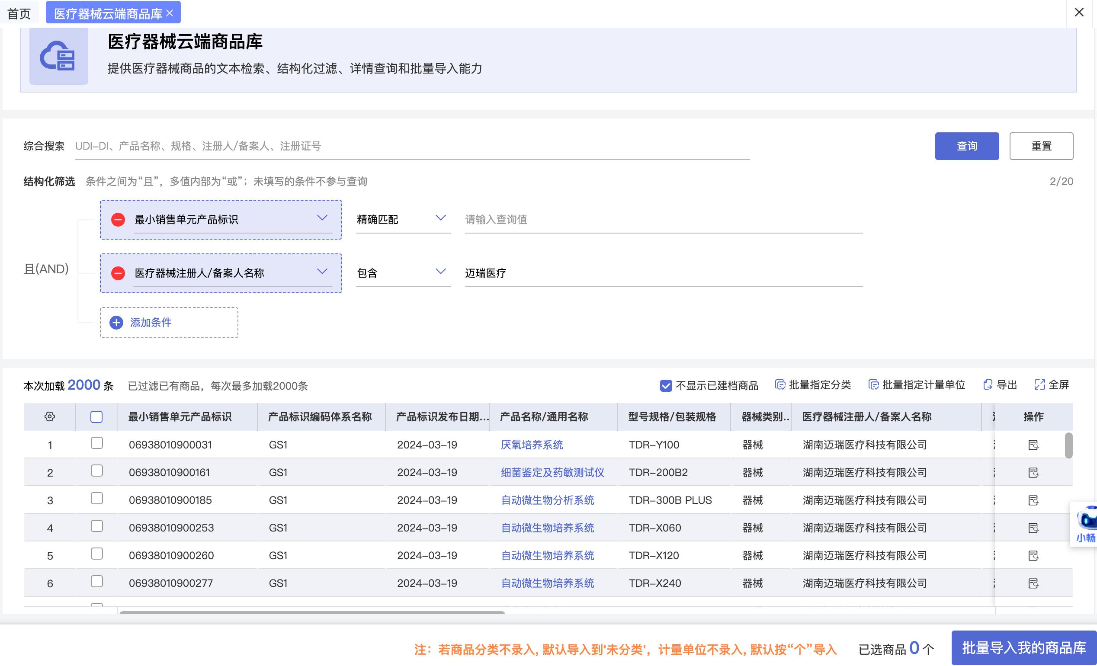This screenshot has height=666, width=1097.
Task: Open row action icon for TDR-X120
Action: (1033, 555)
